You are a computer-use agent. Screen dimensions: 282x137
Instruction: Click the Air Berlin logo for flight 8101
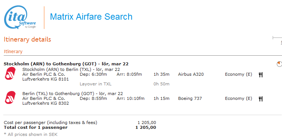click(10, 74)
